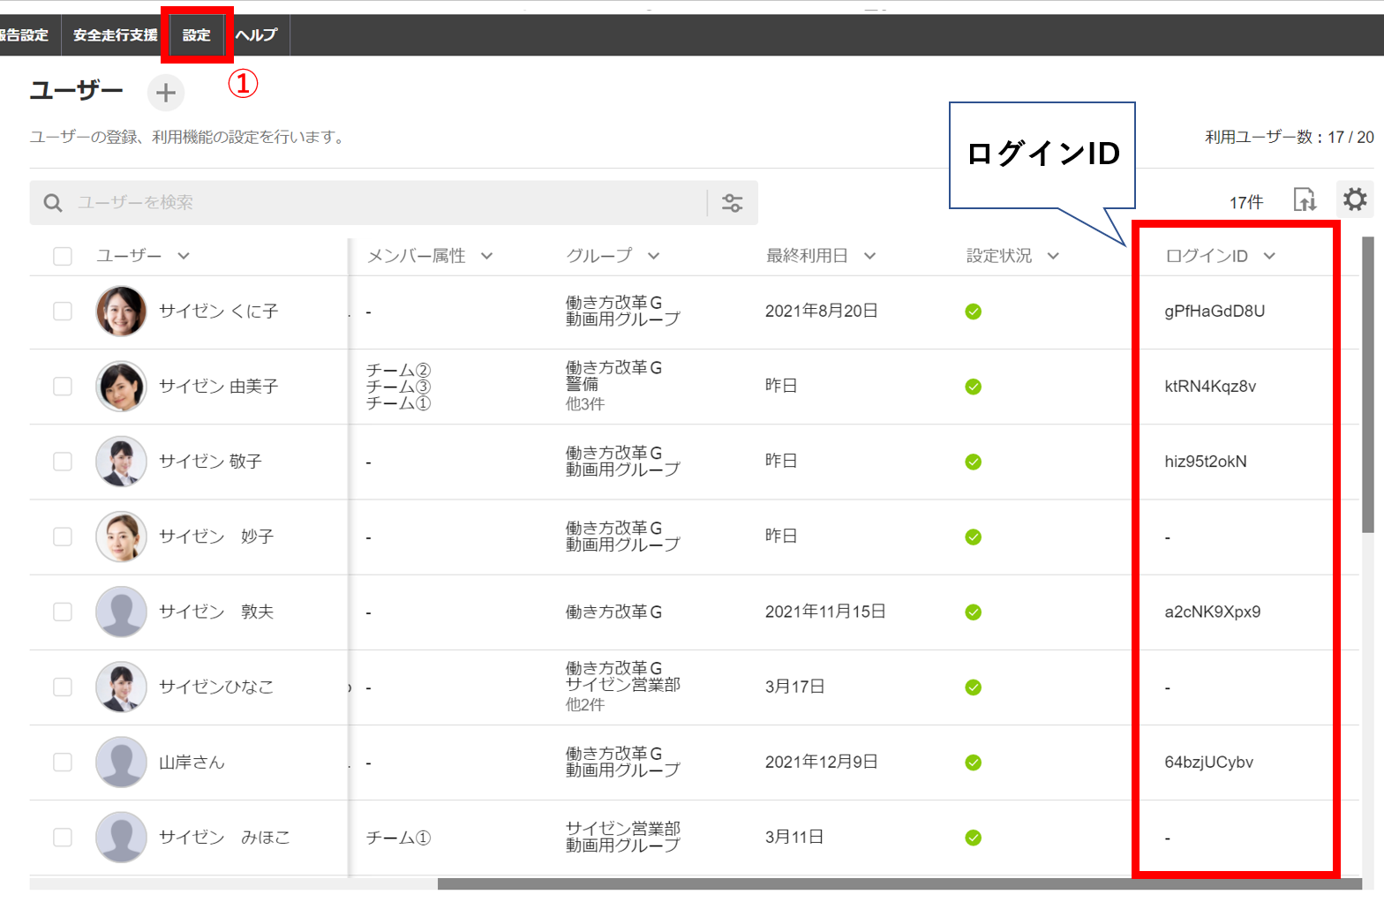The height and width of the screenshot is (909, 1384).
Task: Click the 3月17日 date cell
Action: click(794, 687)
